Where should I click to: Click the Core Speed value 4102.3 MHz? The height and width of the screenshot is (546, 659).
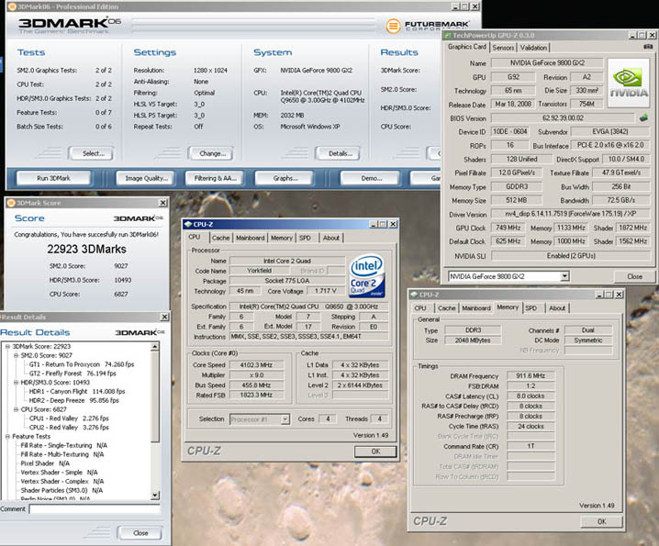256,365
